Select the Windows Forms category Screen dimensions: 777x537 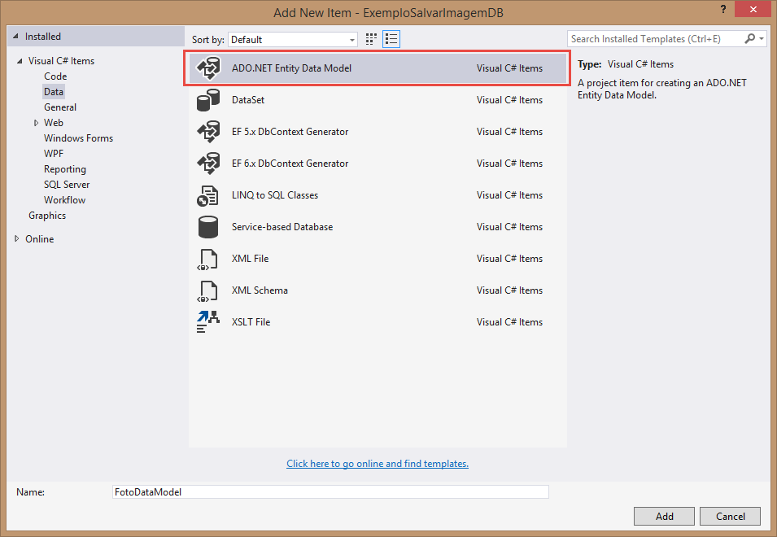click(x=78, y=138)
